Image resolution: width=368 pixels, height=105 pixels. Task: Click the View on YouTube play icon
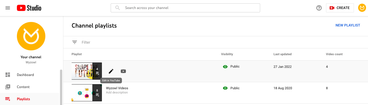(123, 71)
